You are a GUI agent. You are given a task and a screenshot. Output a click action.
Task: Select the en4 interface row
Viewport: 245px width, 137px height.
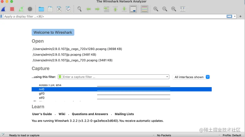(121, 85)
